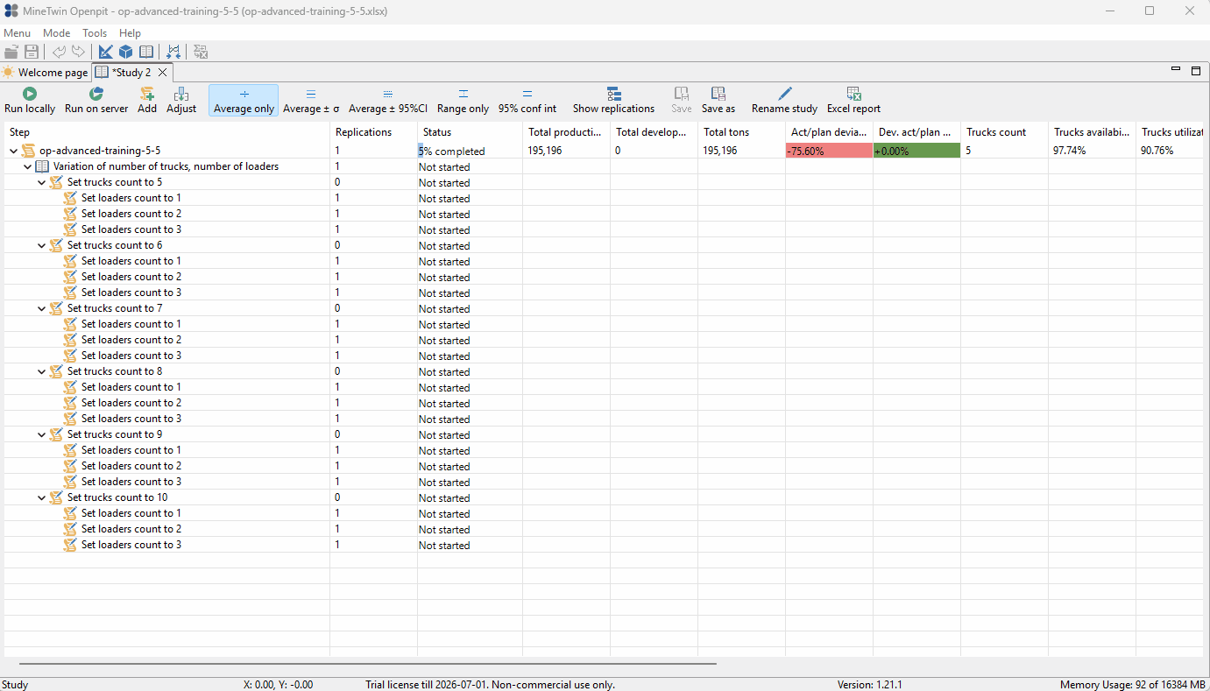Screen dimensions: 1210x691
Task: Click the red -75.60% deviation cell
Action: click(829, 151)
